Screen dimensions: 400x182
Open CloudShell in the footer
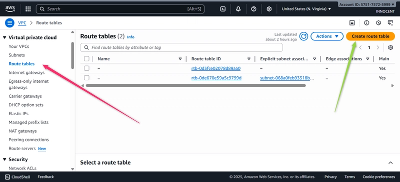click(x=17, y=177)
